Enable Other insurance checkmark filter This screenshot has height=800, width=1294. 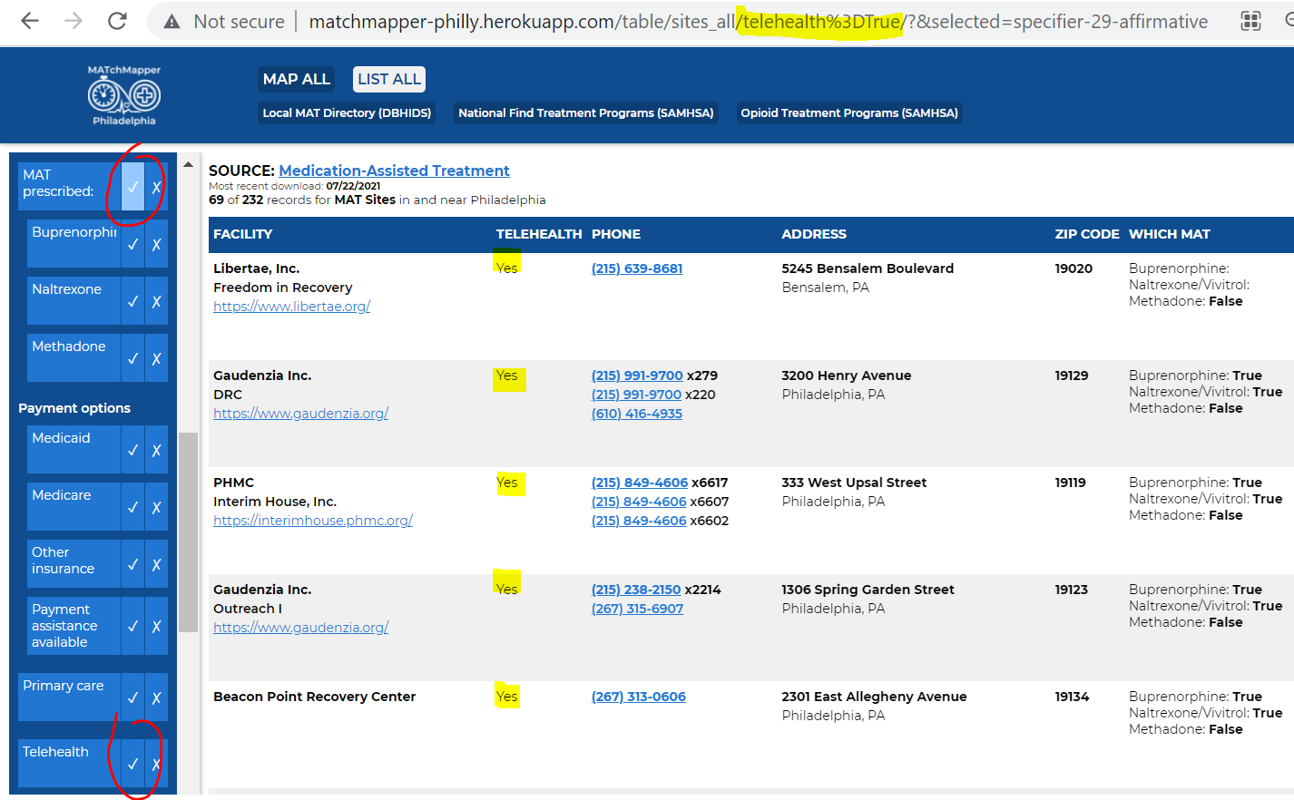pos(132,564)
